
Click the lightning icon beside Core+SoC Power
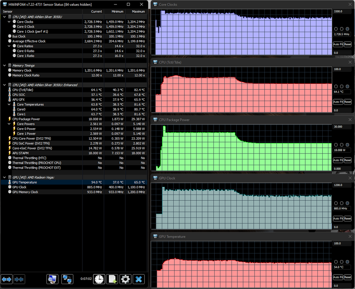(x=10, y=148)
